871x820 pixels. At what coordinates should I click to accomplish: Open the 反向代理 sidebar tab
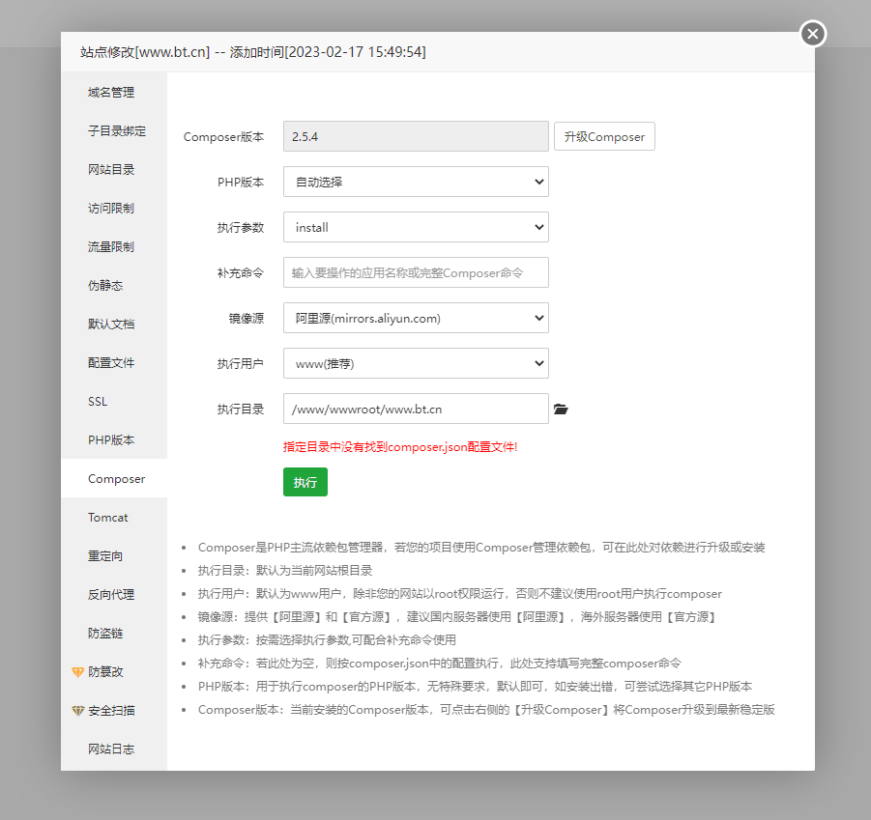click(x=111, y=595)
